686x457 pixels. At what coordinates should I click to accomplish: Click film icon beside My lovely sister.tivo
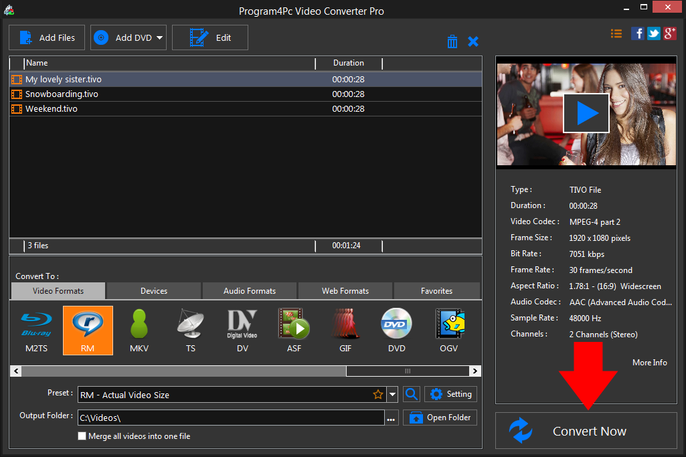[x=17, y=79]
